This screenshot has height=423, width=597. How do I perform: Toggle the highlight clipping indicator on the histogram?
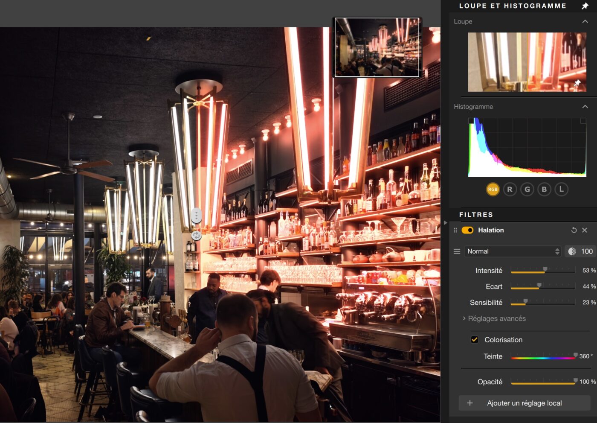click(x=583, y=121)
